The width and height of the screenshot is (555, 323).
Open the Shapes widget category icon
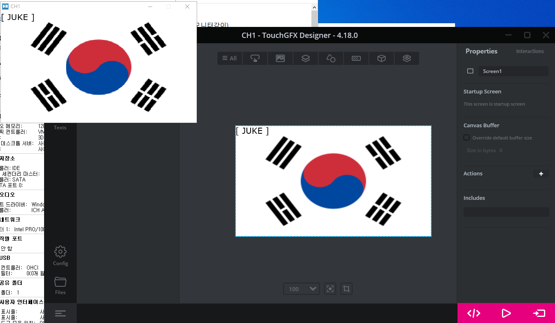pyautogui.click(x=331, y=58)
